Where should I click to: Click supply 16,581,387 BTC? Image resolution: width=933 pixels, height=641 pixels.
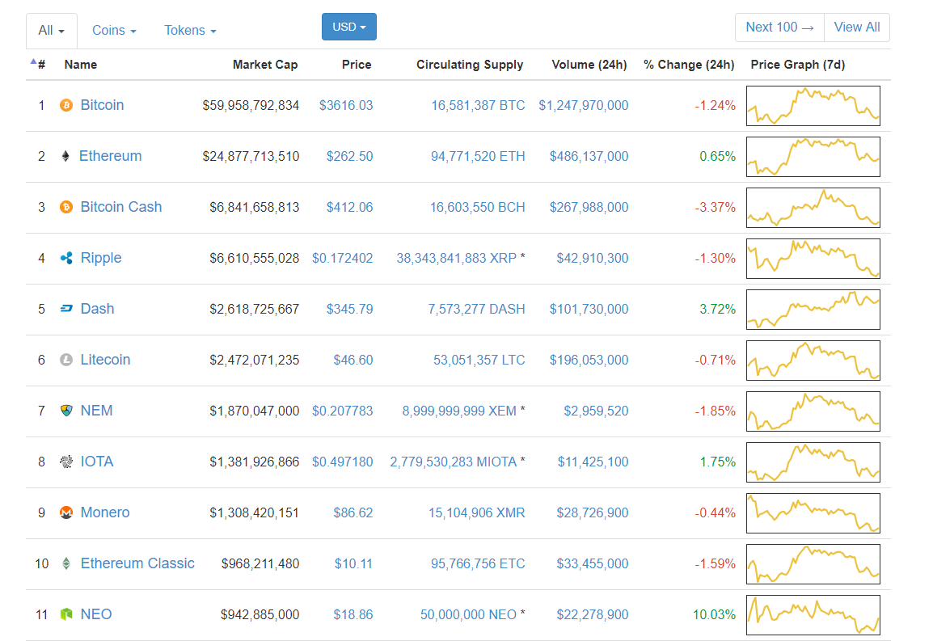[x=479, y=105]
